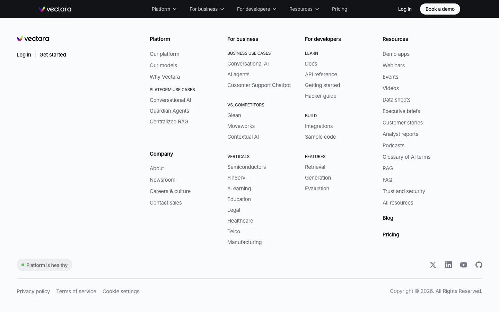The height and width of the screenshot is (312, 499).
Task: Open the Blog link in footer
Action: 388,218
